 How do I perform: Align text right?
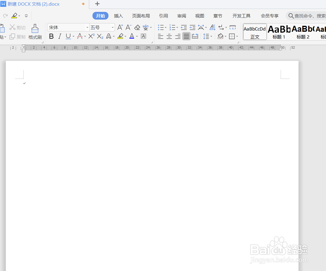click(178, 36)
